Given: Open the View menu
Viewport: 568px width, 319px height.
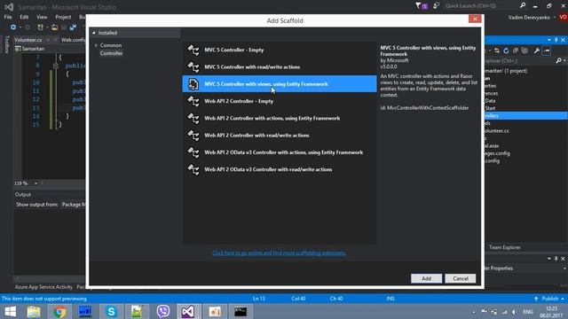Looking at the screenshot, I should coord(42,17).
